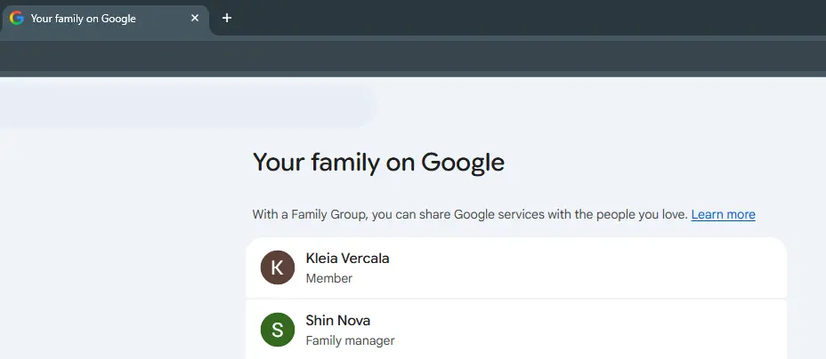Click the Google favicon in the tab
This screenshot has width=826, height=359.
(17, 19)
